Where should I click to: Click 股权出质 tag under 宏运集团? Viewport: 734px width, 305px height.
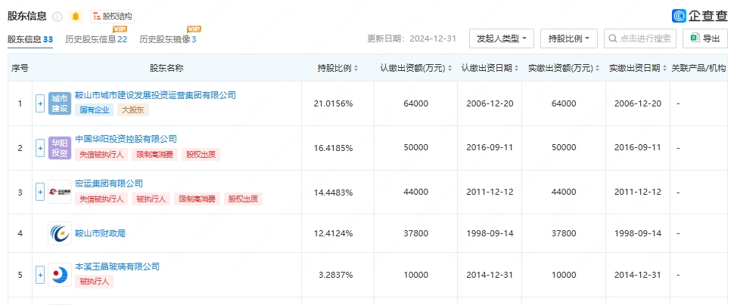pos(243,199)
